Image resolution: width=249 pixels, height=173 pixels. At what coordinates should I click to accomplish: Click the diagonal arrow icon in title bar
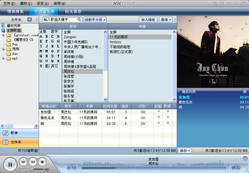point(222,3)
